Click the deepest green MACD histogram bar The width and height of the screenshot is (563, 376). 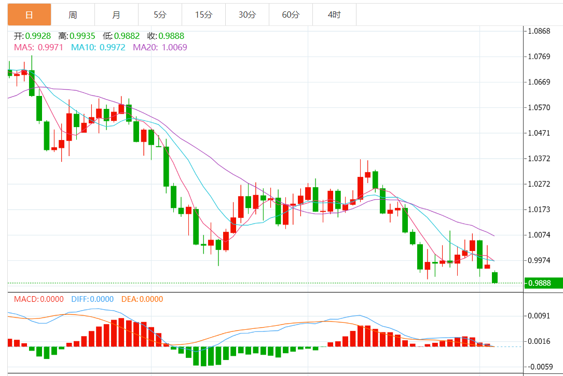(203, 356)
